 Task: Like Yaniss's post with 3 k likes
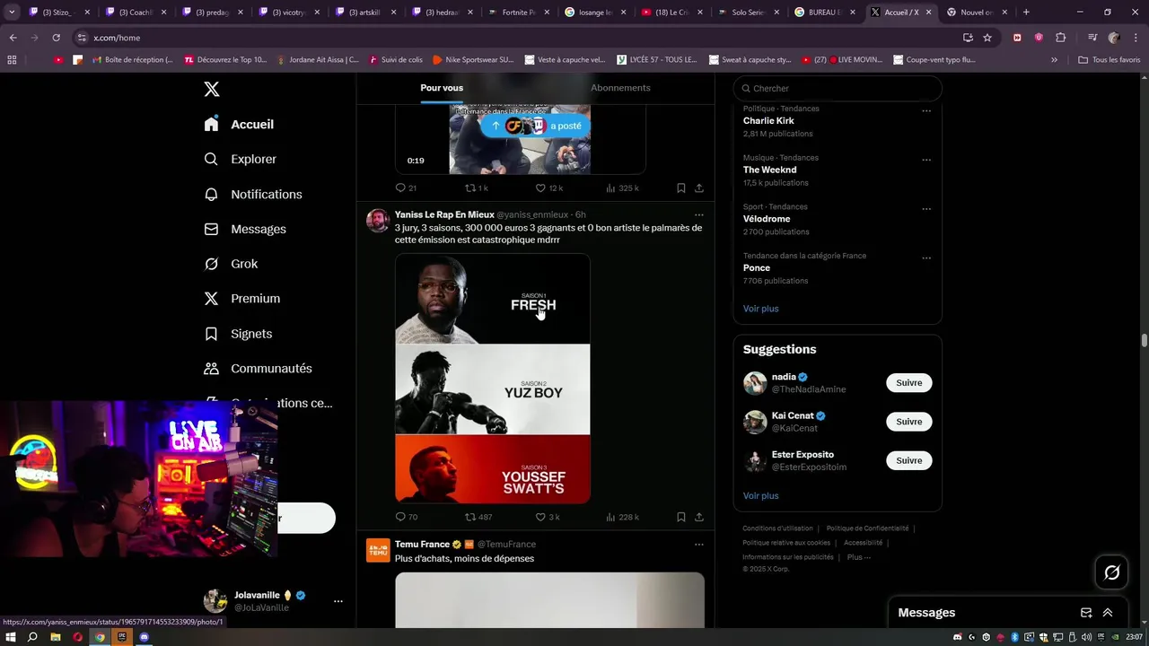pos(548,518)
